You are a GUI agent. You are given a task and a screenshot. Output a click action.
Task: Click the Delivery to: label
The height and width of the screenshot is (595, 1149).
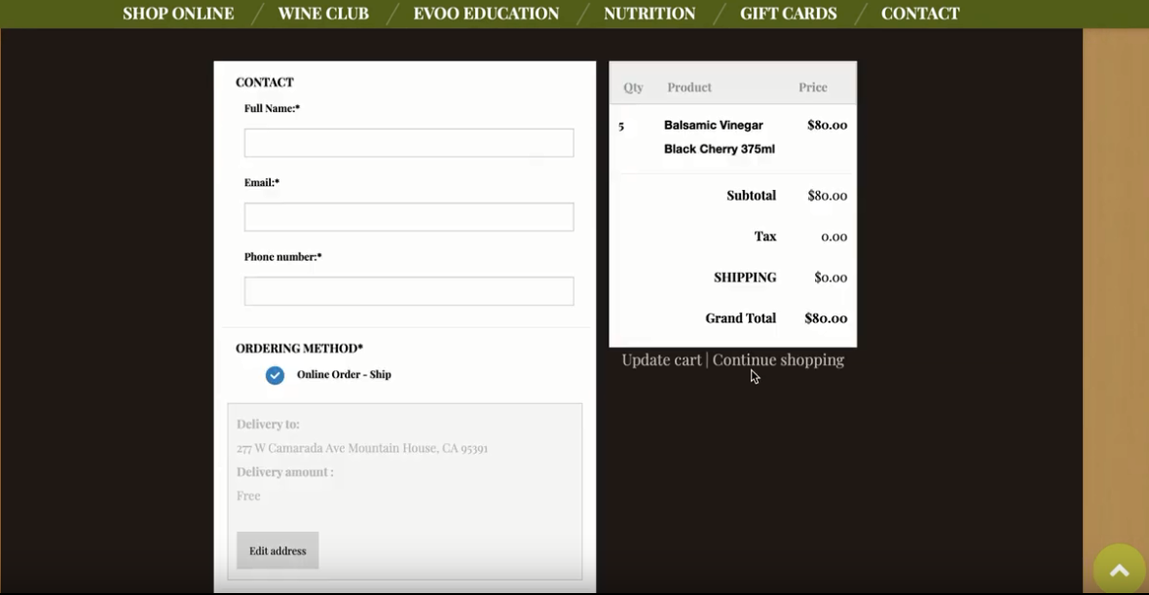[268, 425]
